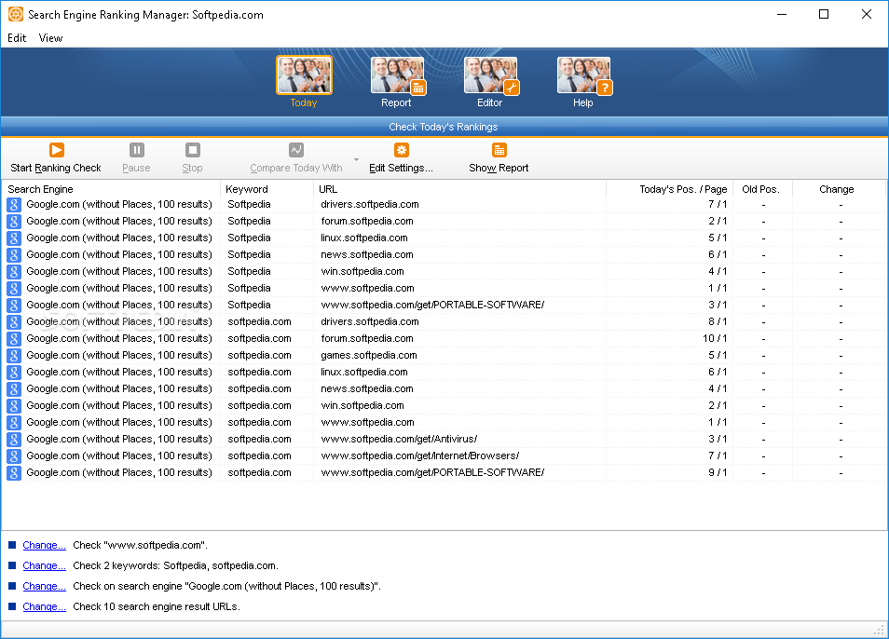889x639 pixels.
Task: Click text Check 10 search engine result URLs
Action: pos(157,606)
